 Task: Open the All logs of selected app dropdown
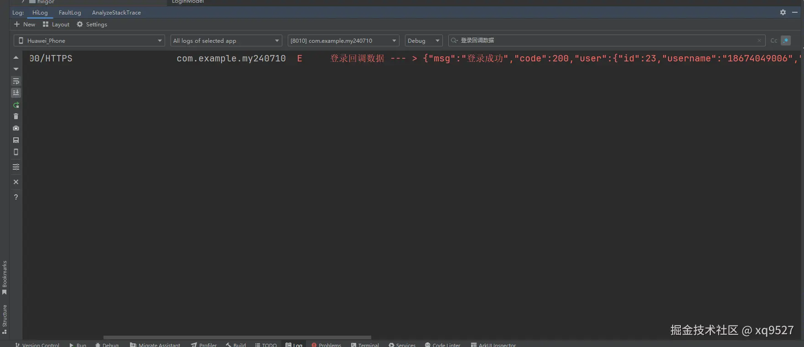point(226,40)
